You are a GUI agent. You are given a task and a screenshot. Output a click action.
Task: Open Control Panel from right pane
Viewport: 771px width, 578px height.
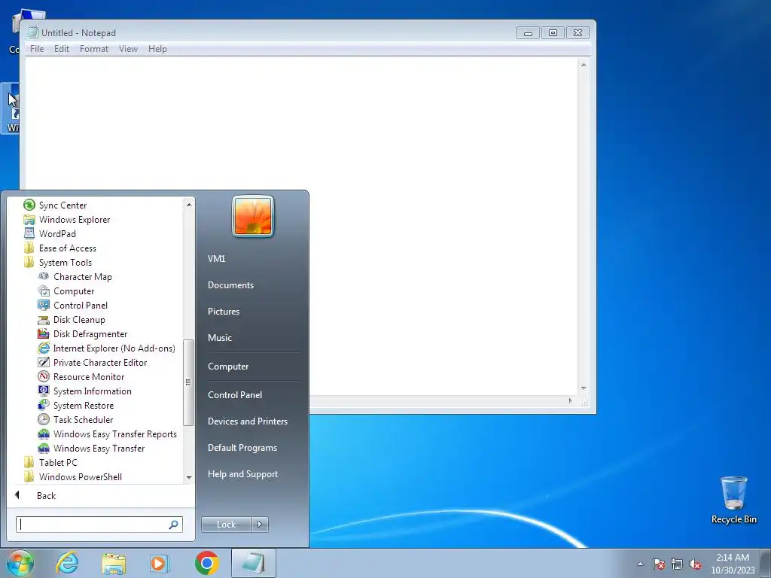coord(235,395)
